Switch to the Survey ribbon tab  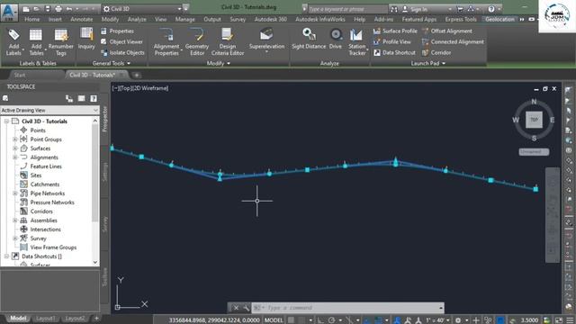pyautogui.click(x=238, y=19)
